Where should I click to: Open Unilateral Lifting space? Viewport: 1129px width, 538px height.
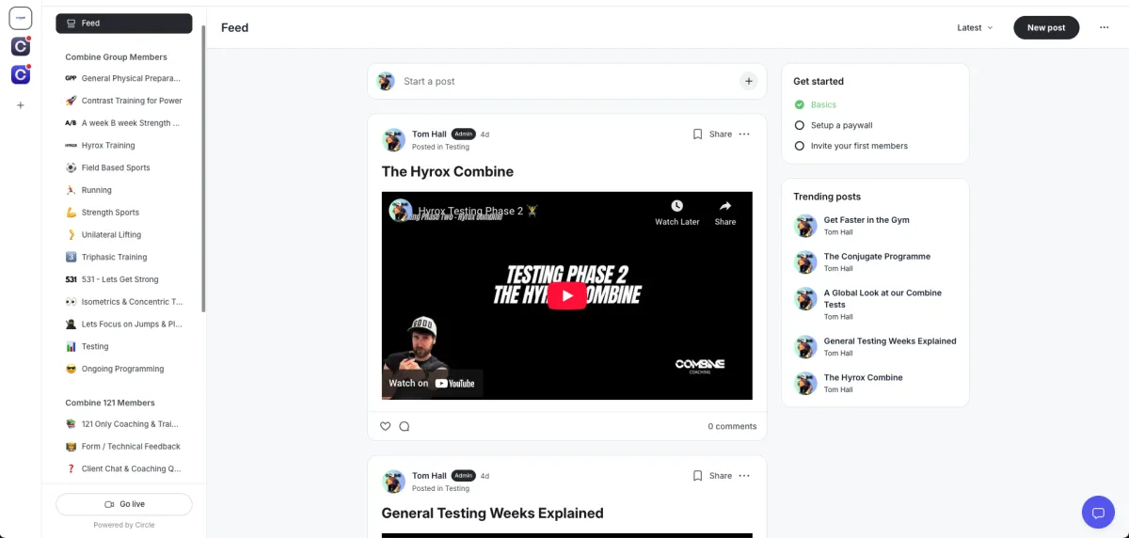pyautogui.click(x=124, y=235)
